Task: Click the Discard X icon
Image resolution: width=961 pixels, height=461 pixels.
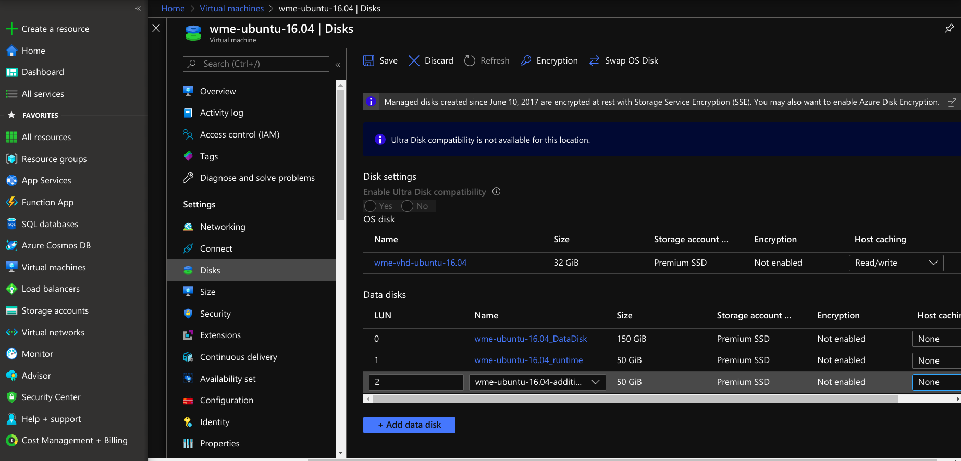Action: [414, 60]
